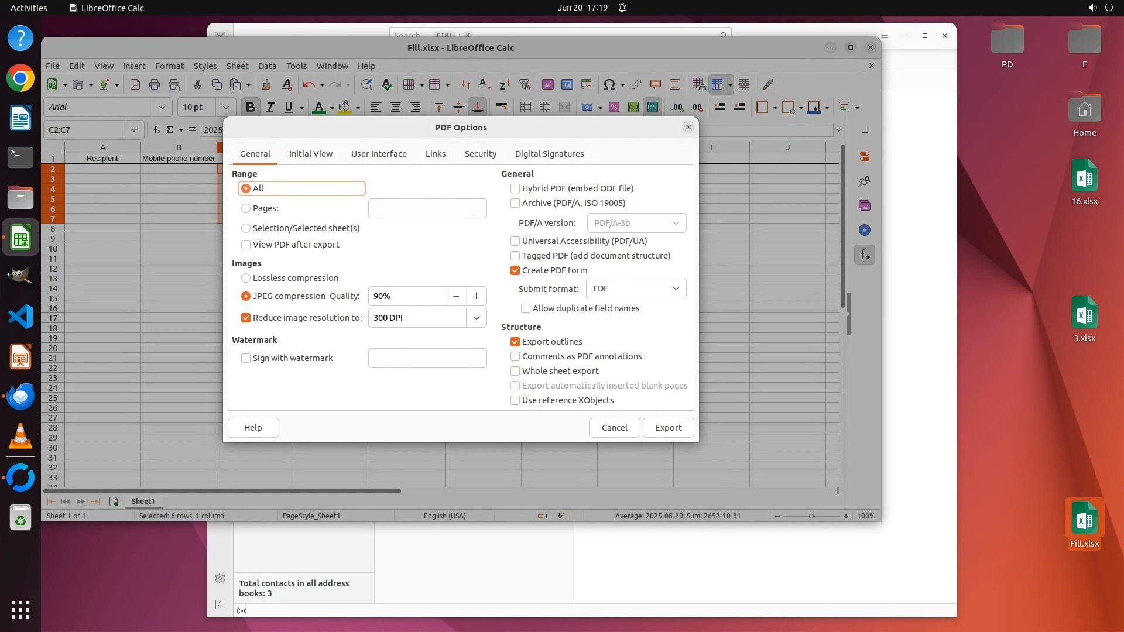
Task: Open the Initial View tab
Action: click(x=310, y=154)
